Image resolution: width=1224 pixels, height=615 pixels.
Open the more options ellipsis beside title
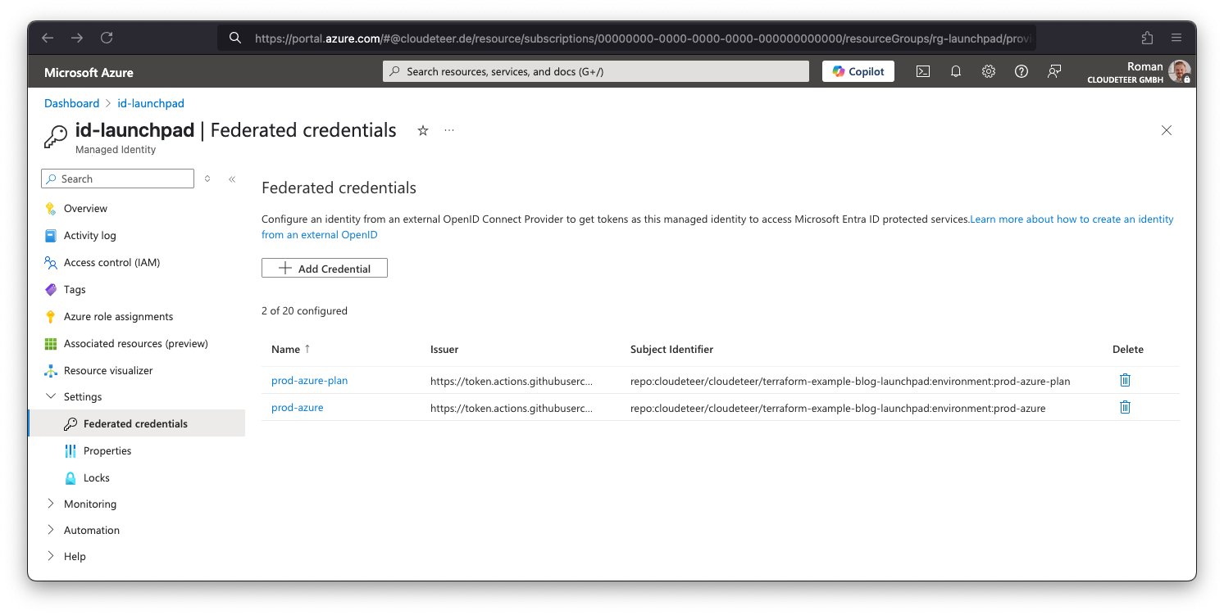(x=449, y=130)
